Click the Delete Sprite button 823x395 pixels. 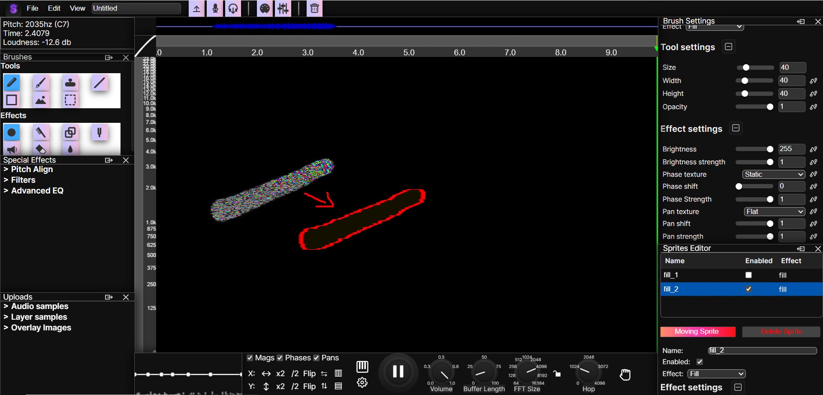(781, 332)
